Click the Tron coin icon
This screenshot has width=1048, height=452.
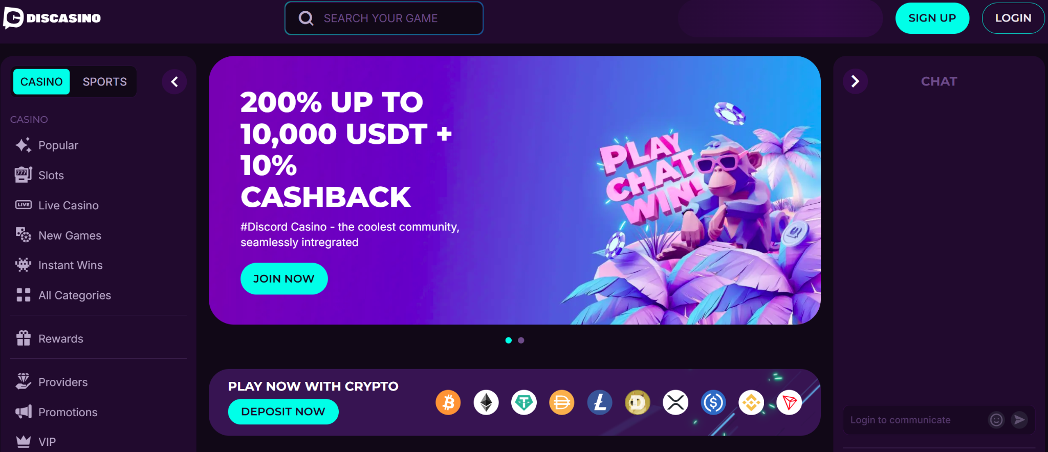coord(789,403)
